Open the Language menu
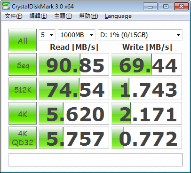This screenshot has width=191, height=173. pyautogui.click(x=118, y=16)
